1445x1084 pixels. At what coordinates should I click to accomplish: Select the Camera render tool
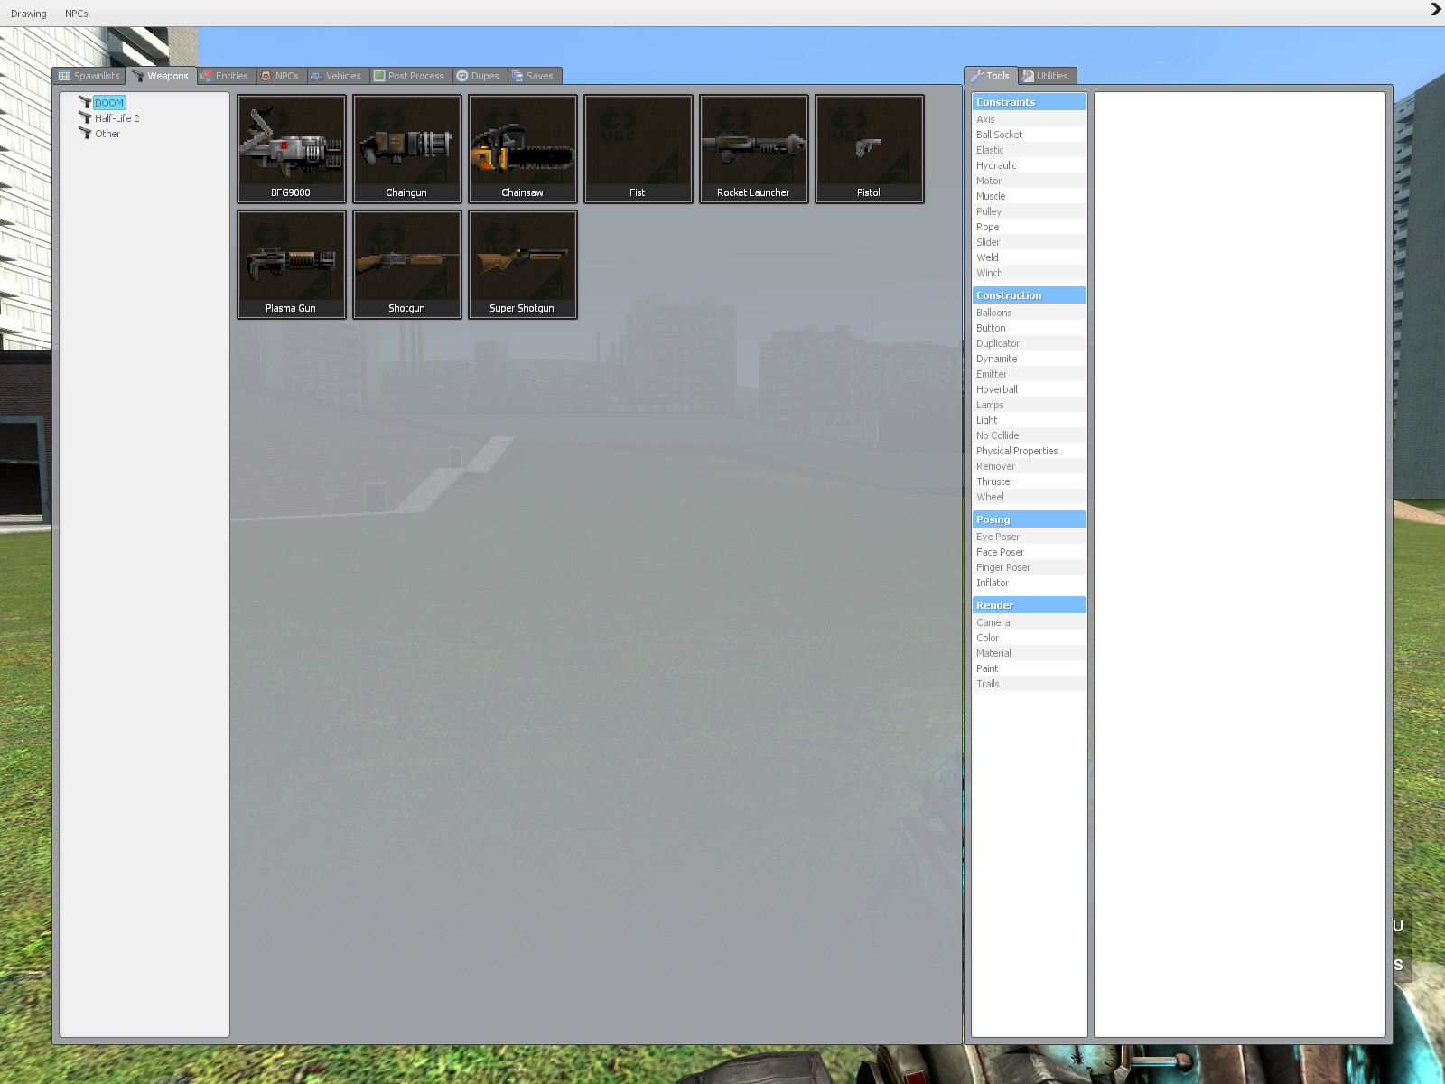click(x=1030, y=622)
